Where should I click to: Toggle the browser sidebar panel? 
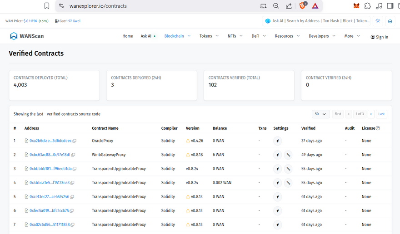click(x=390, y=6)
